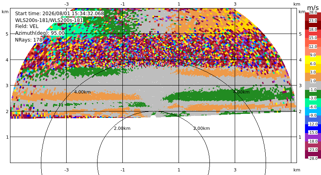Click the Start time text label
Screen dimensions: 321x175
[59, 14]
